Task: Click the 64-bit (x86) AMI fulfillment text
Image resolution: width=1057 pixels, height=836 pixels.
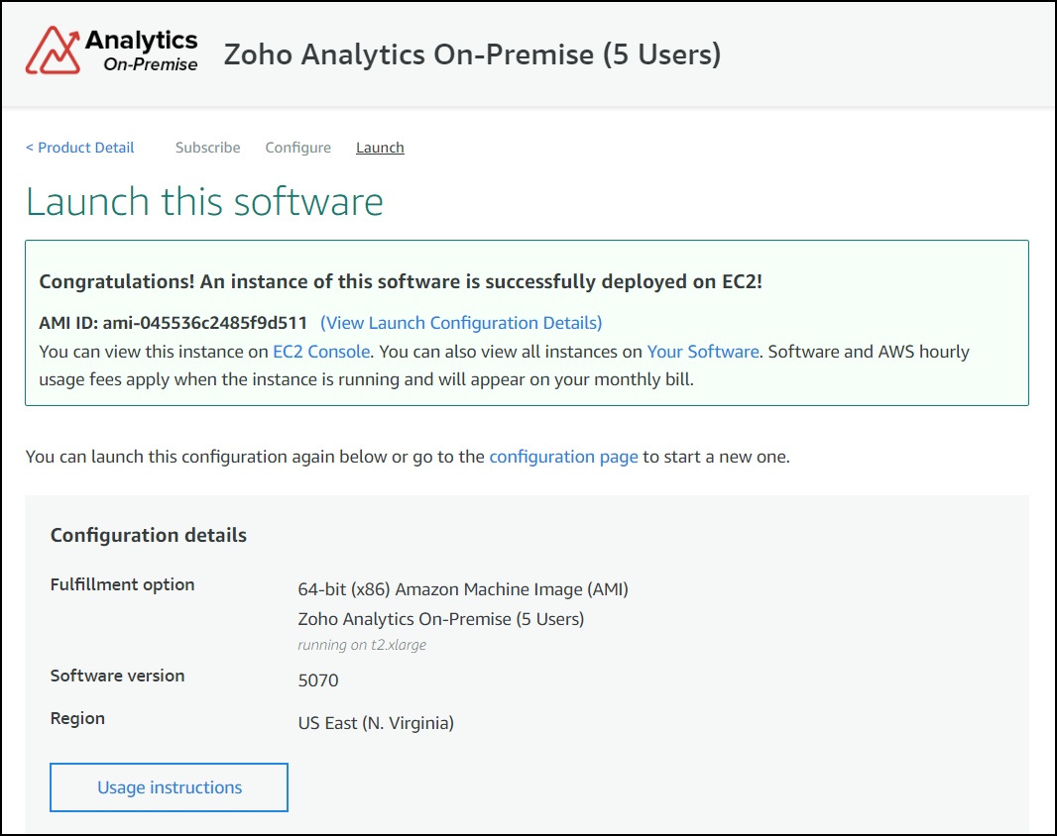Action: (x=463, y=588)
